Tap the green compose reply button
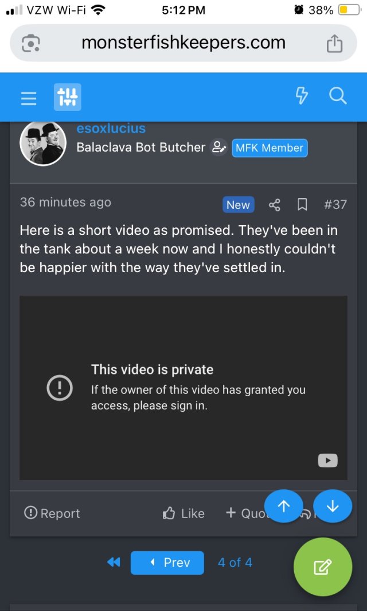The image size is (367, 611). 322,567
